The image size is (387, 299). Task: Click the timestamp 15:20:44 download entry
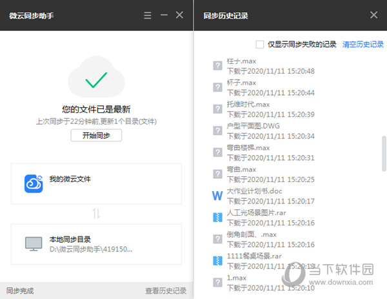pyautogui.click(x=271, y=93)
